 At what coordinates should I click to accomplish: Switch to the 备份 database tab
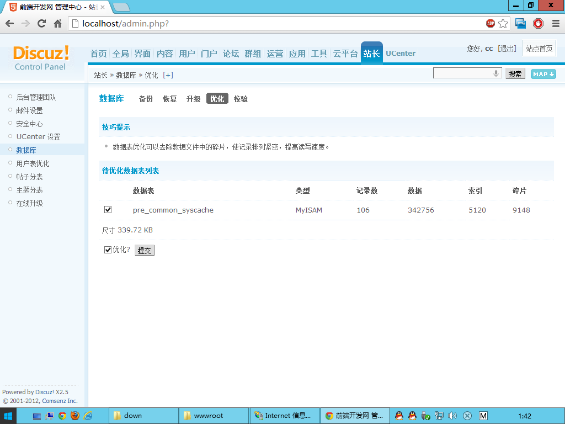coord(146,99)
